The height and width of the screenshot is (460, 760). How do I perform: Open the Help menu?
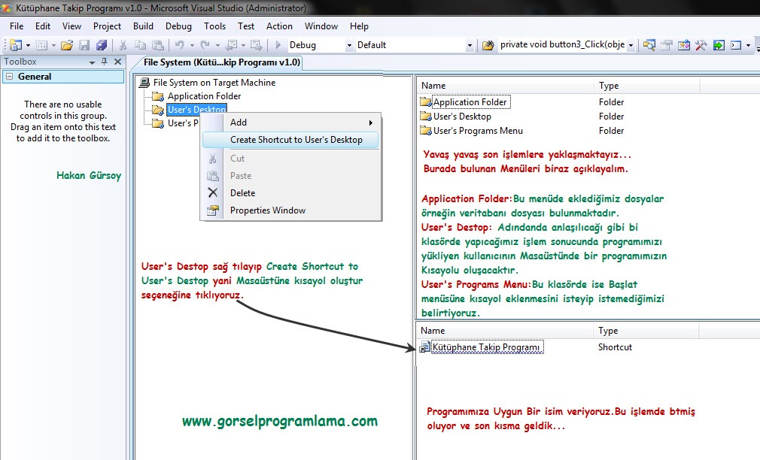coord(359,26)
